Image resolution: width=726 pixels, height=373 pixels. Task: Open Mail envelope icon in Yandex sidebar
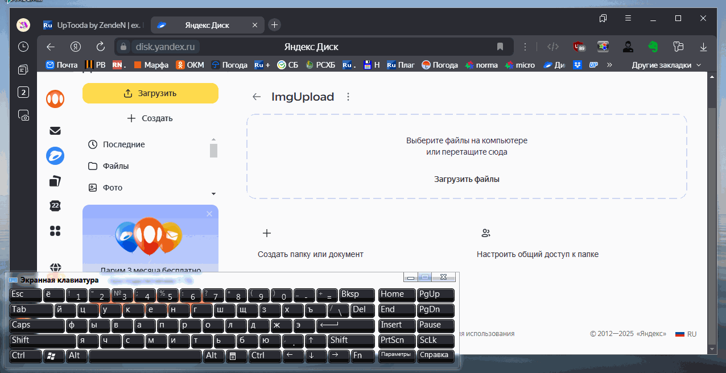[55, 131]
